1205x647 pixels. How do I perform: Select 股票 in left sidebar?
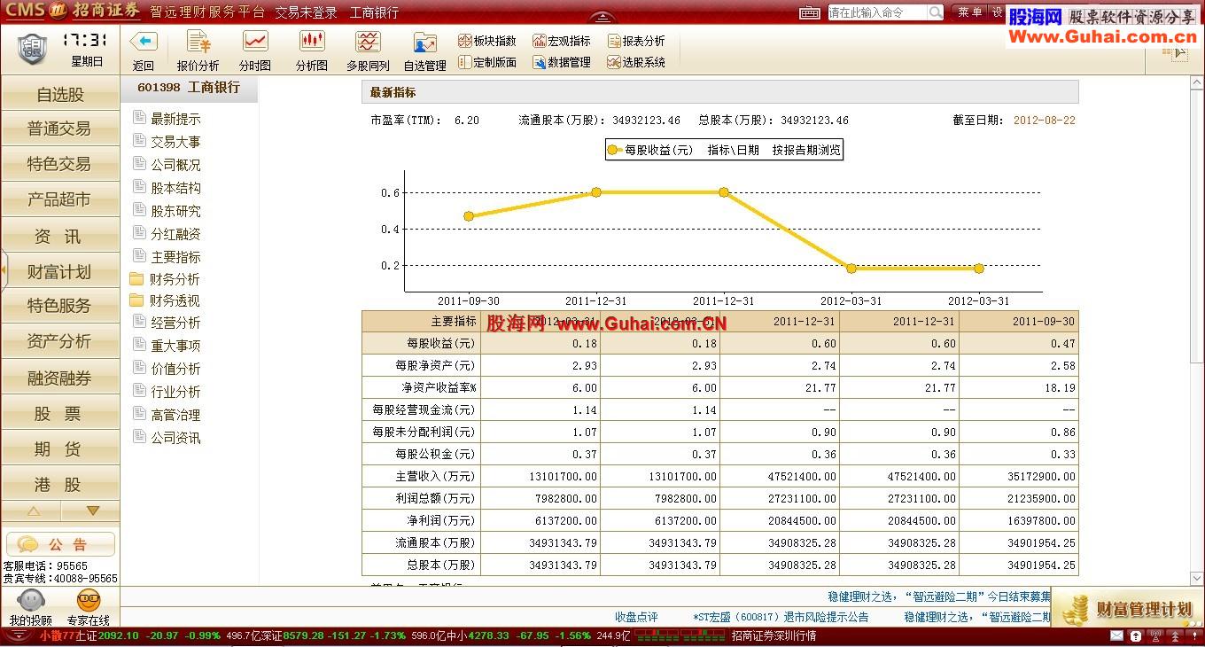click(x=60, y=413)
